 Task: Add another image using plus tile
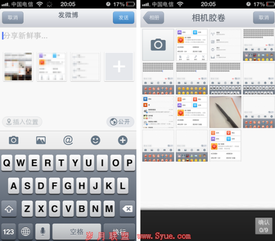tap(119, 67)
